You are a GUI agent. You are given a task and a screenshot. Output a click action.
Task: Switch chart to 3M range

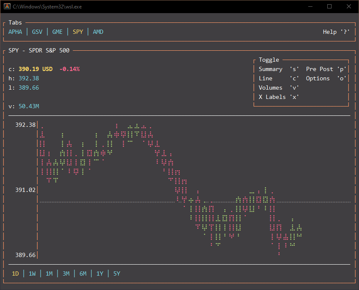click(x=66, y=274)
